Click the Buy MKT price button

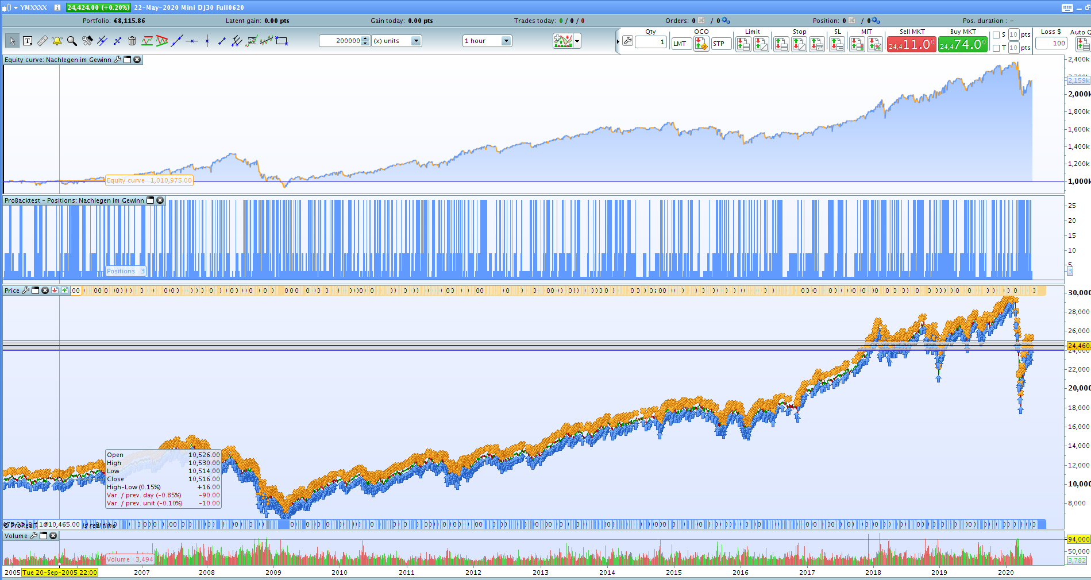963,44
